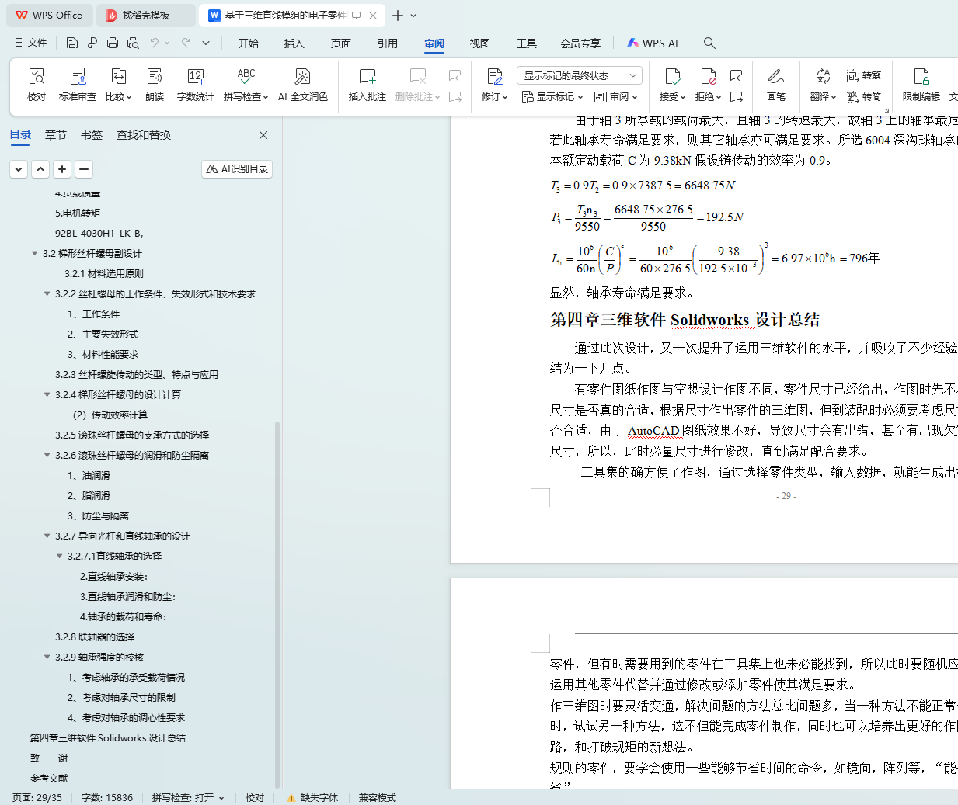The height and width of the screenshot is (805, 958).
Task: Jump to 3.2.8 联轴器的选择 heading
Action: coord(95,637)
